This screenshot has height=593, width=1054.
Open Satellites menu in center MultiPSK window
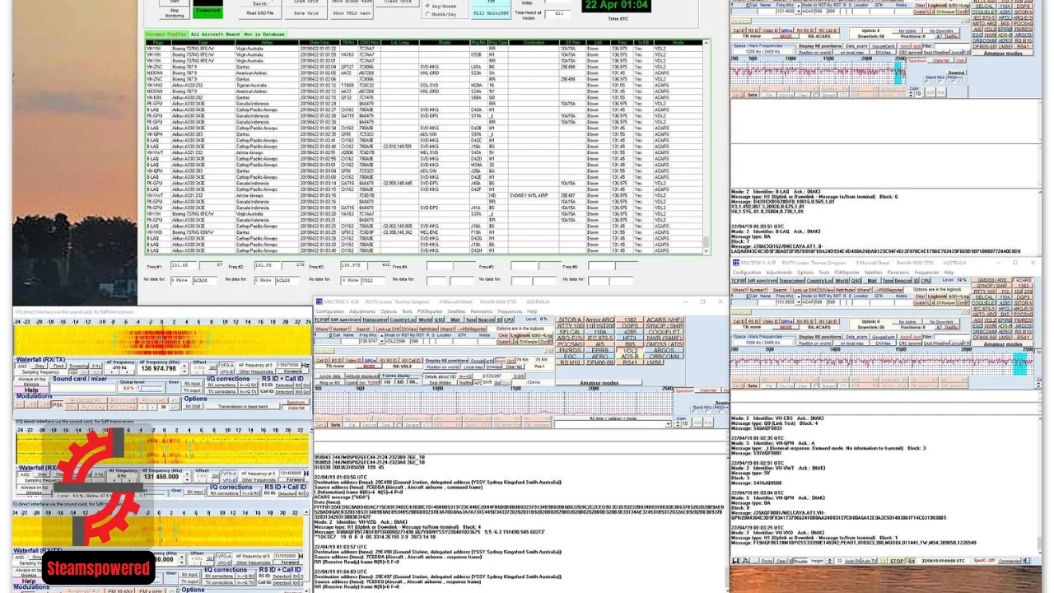[456, 311]
